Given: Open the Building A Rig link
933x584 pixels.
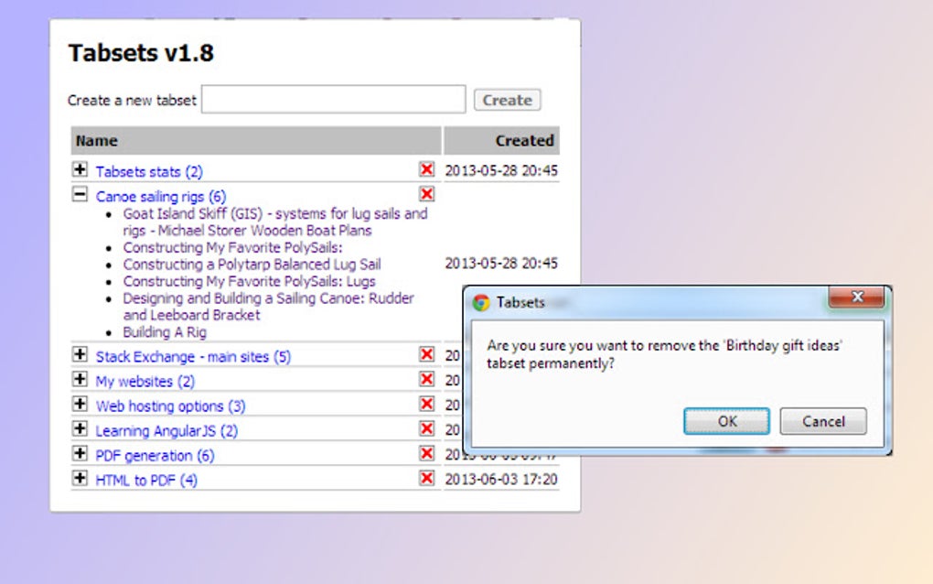Looking at the screenshot, I should coord(165,332).
